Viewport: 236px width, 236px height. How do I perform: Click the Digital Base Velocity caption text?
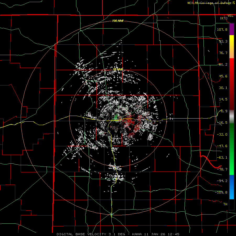[118, 234]
